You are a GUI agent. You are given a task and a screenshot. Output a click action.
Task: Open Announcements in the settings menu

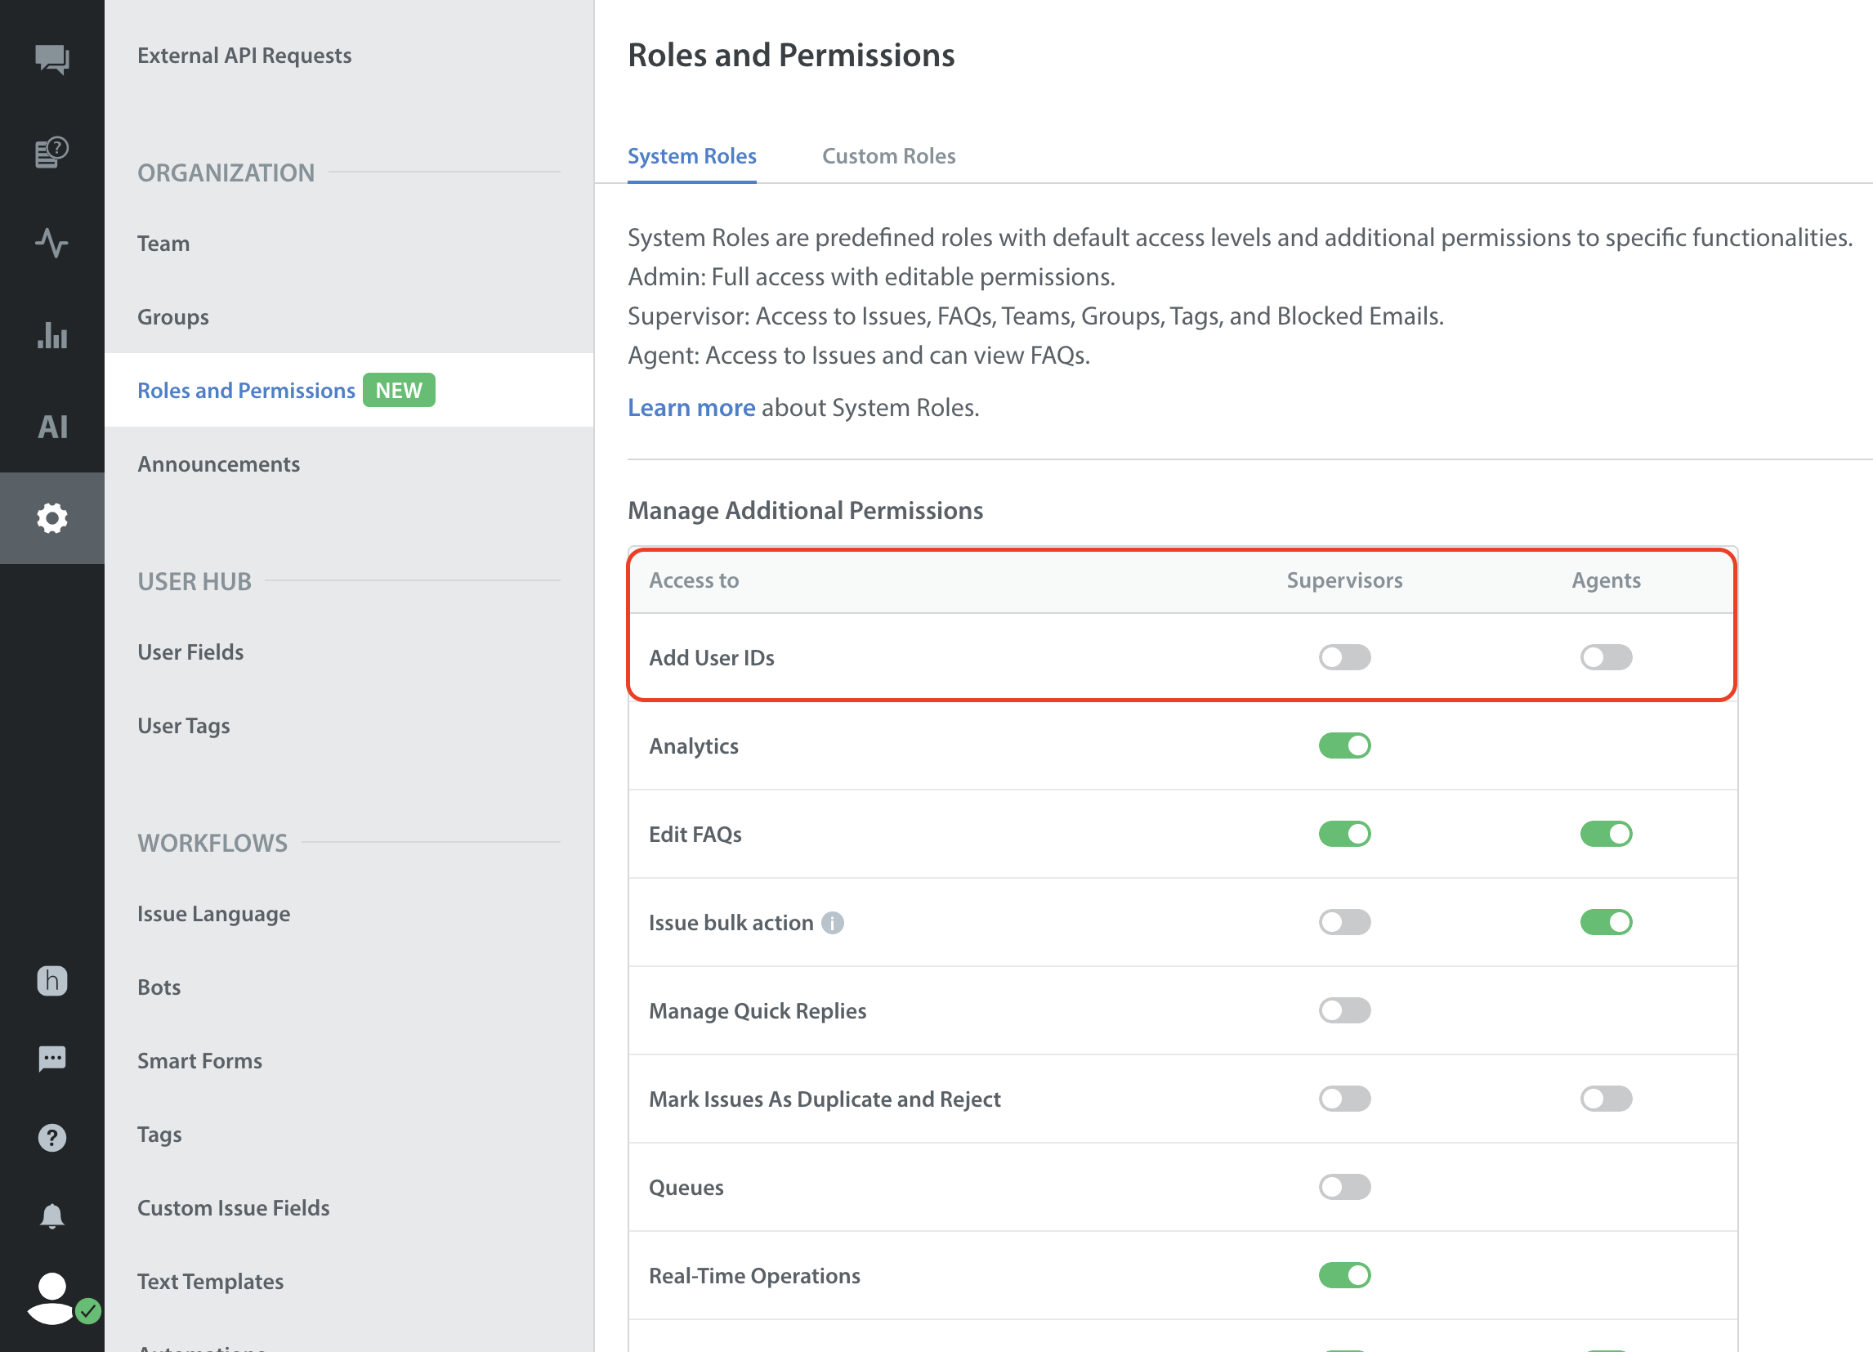tap(218, 464)
